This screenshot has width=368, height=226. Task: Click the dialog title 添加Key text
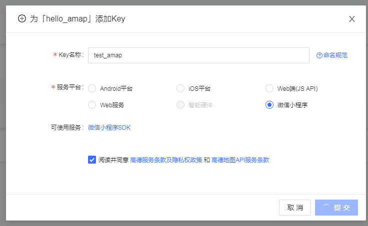110,19
